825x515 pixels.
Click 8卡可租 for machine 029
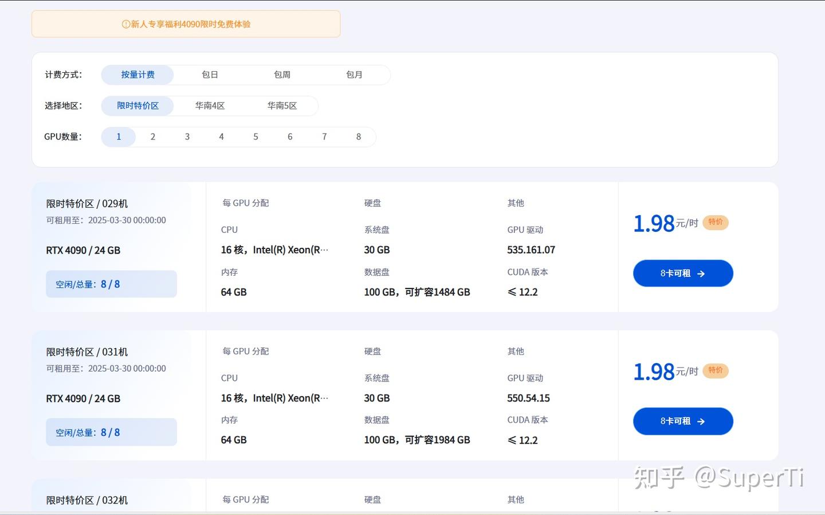[683, 274]
